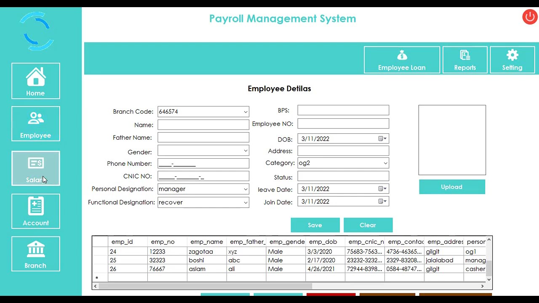
Task: Click the horizontal scrollbar thumb of grid
Action: pyautogui.click(x=205, y=286)
